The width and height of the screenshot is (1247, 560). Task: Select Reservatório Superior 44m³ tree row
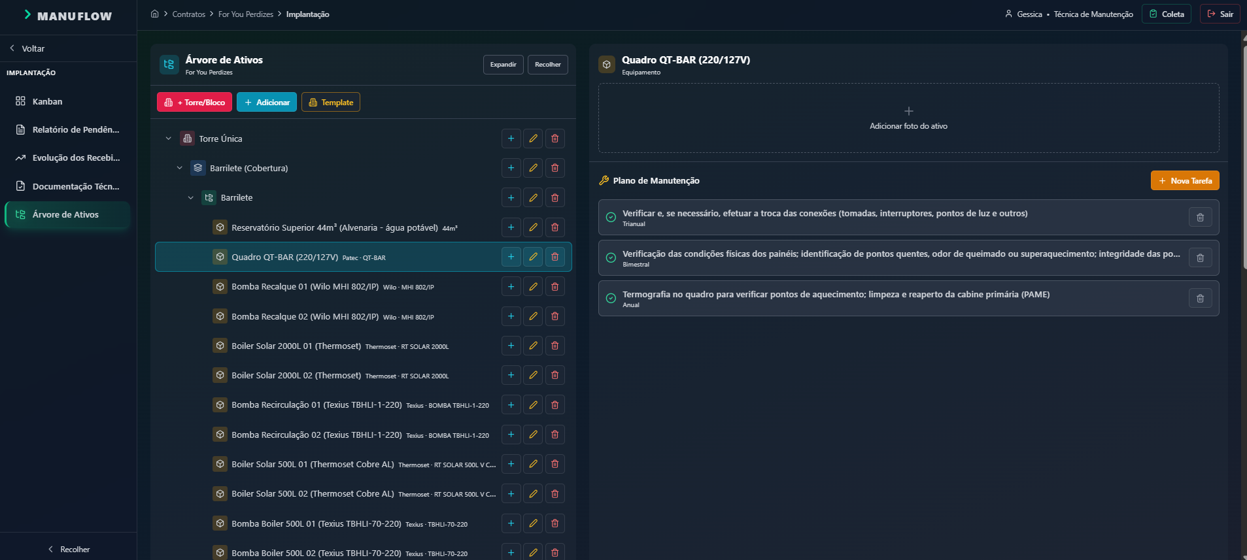pos(364,227)
